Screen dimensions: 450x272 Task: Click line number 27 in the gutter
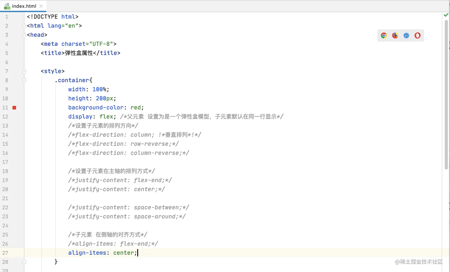[5, 253]
